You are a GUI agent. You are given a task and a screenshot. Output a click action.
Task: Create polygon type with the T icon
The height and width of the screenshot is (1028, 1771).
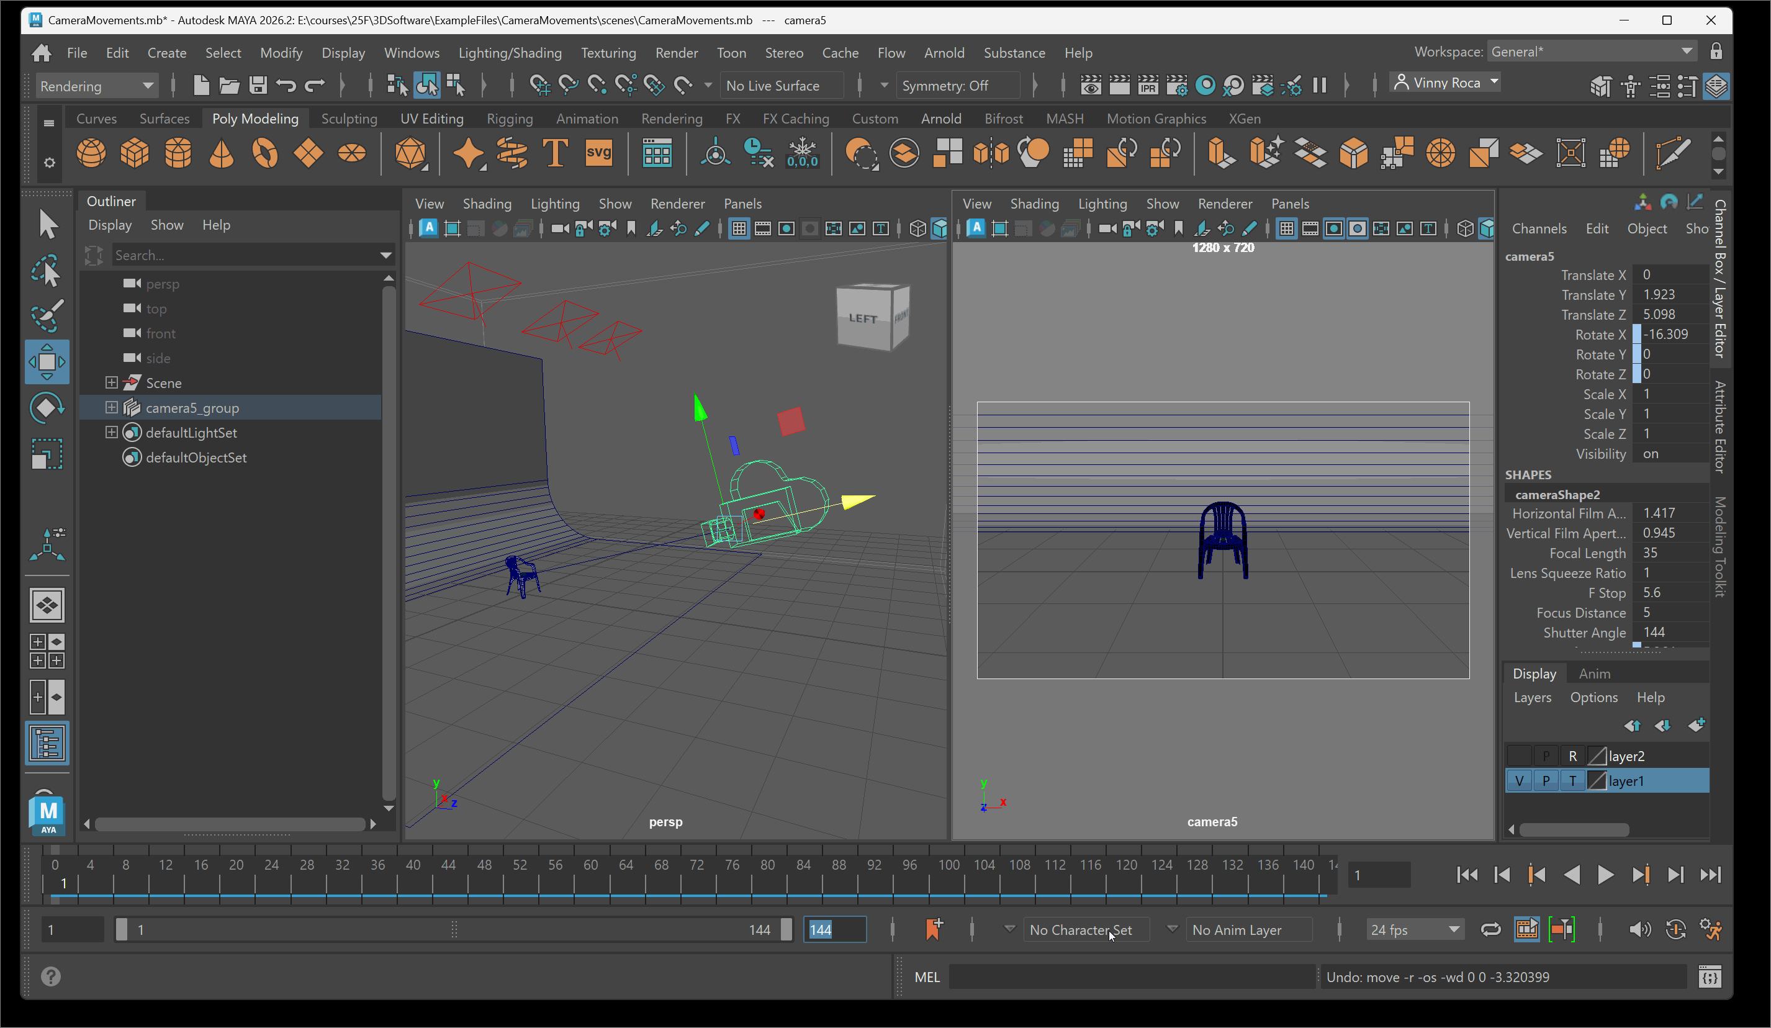[554, 153]
